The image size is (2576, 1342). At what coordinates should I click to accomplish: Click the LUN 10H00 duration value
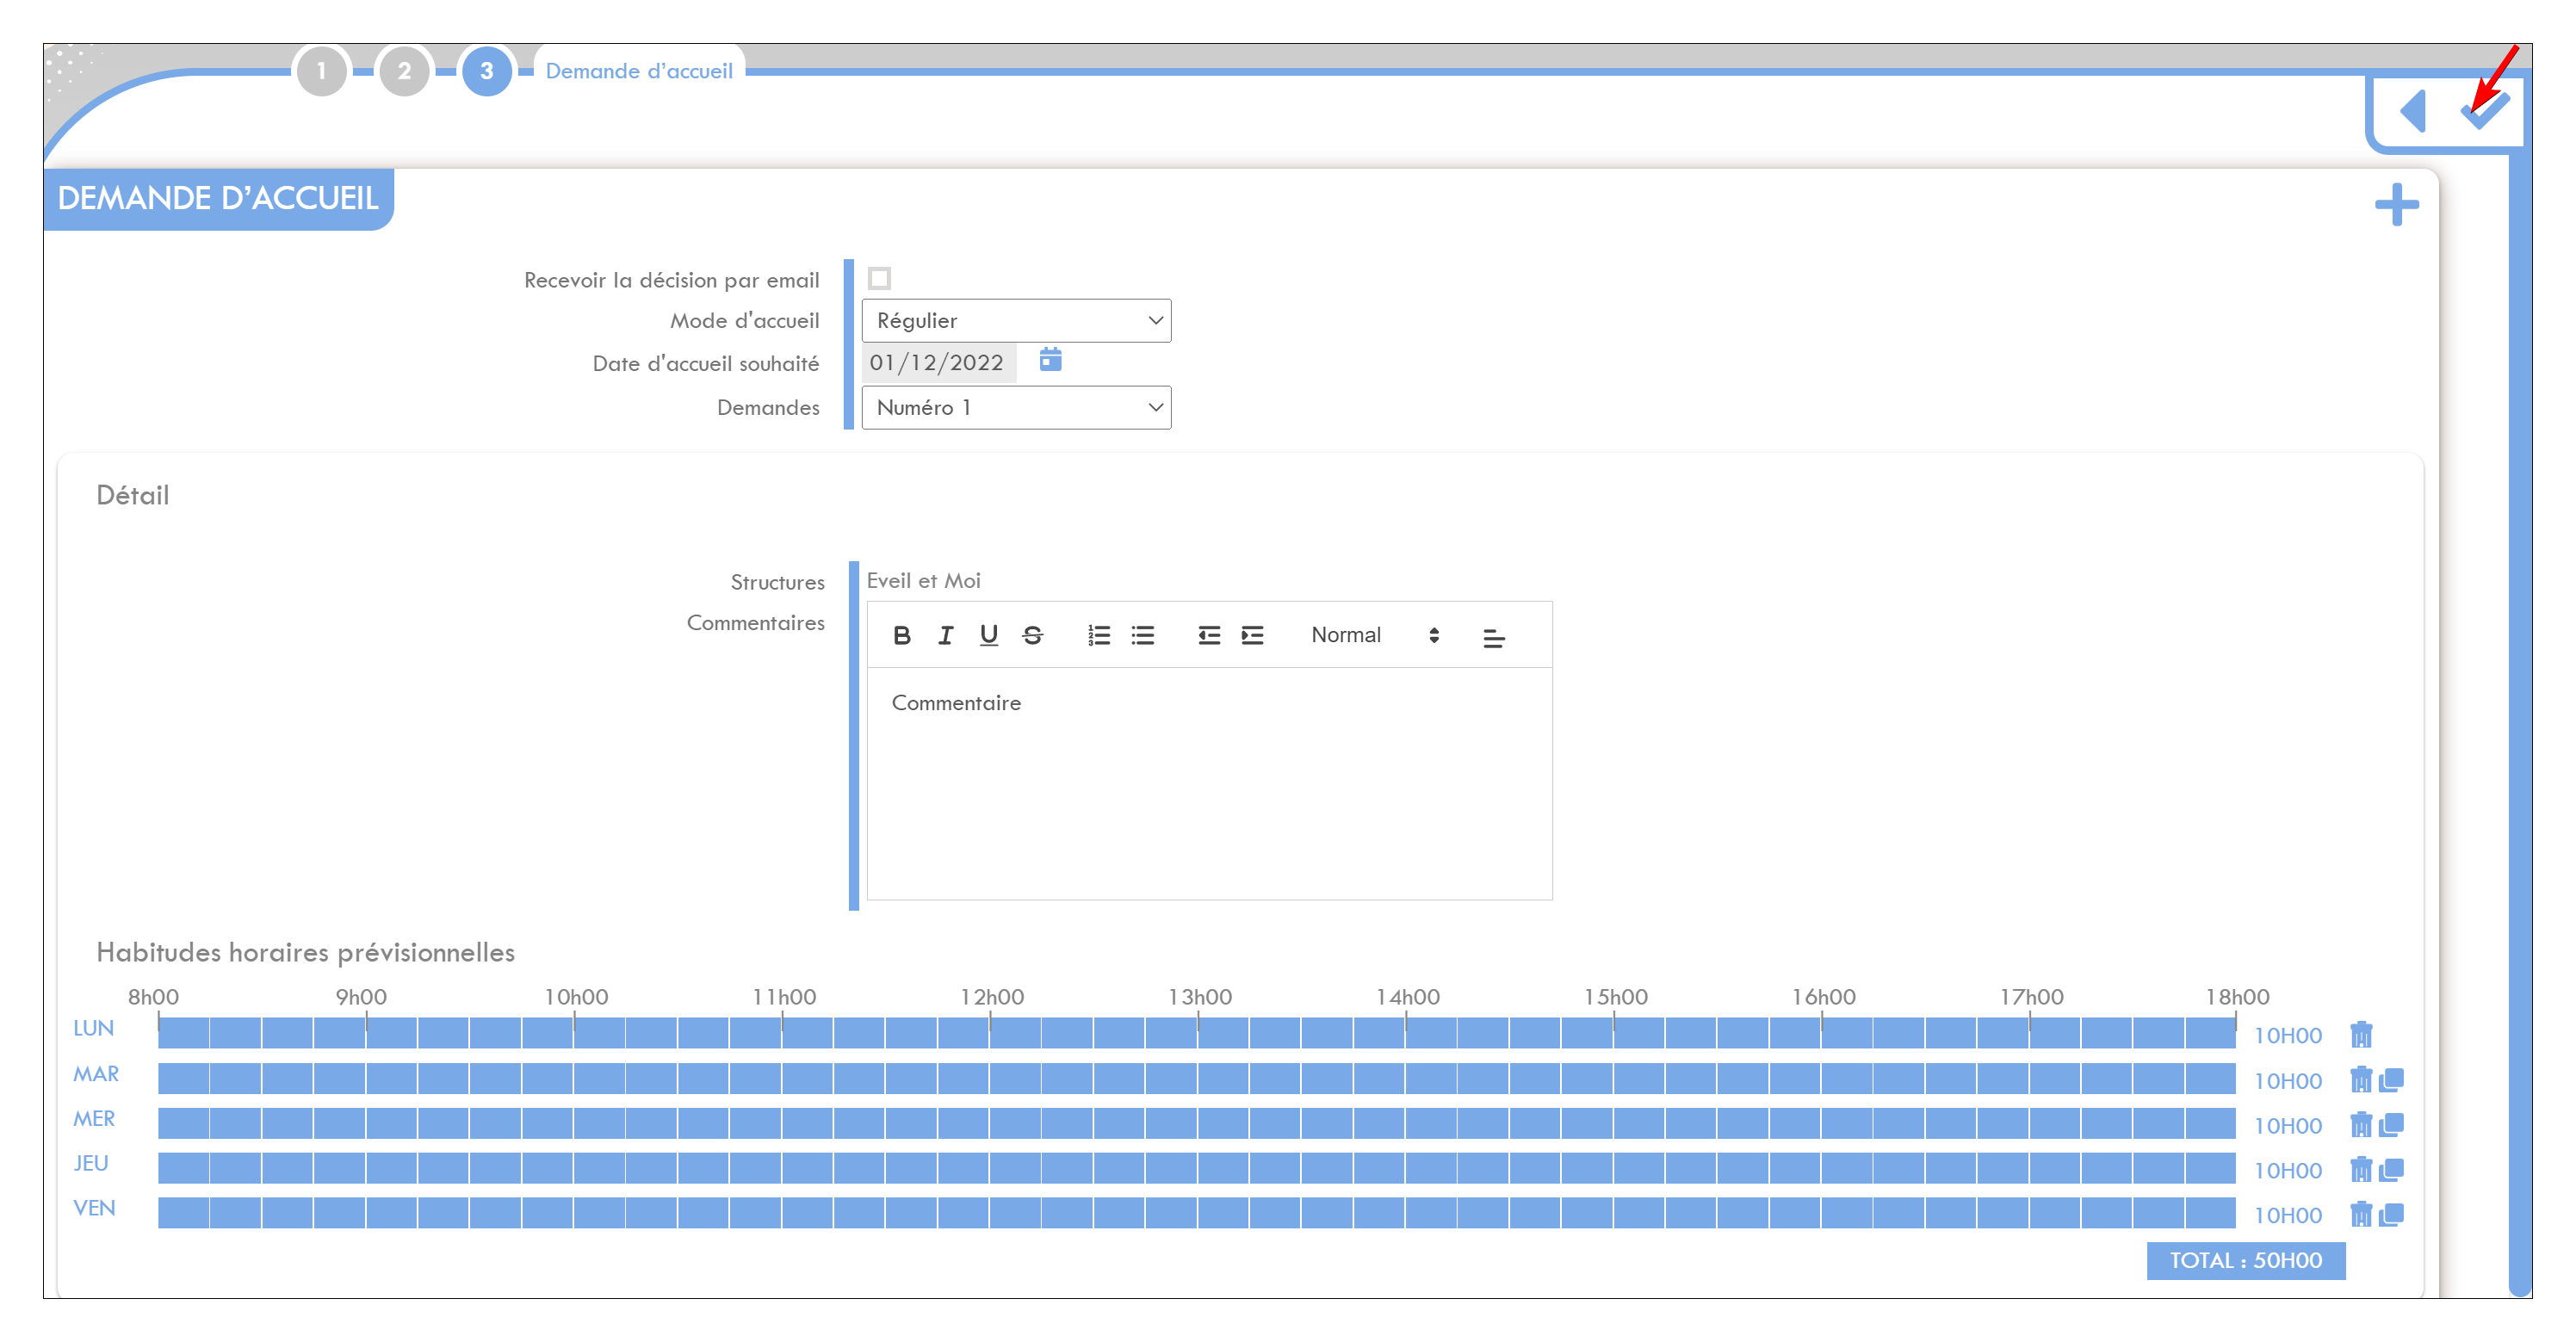pos(2288,1035)
